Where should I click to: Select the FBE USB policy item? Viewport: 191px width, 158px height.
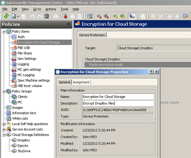click(24, 48)
